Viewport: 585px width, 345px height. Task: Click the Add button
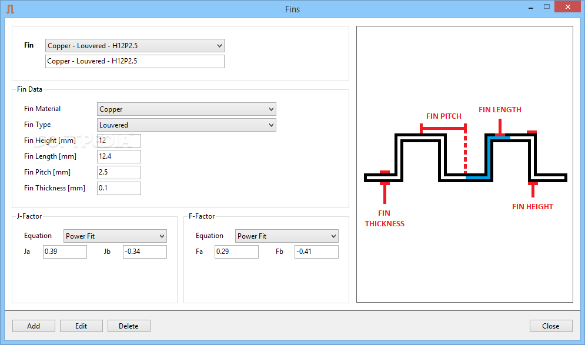tap(34, 326)
